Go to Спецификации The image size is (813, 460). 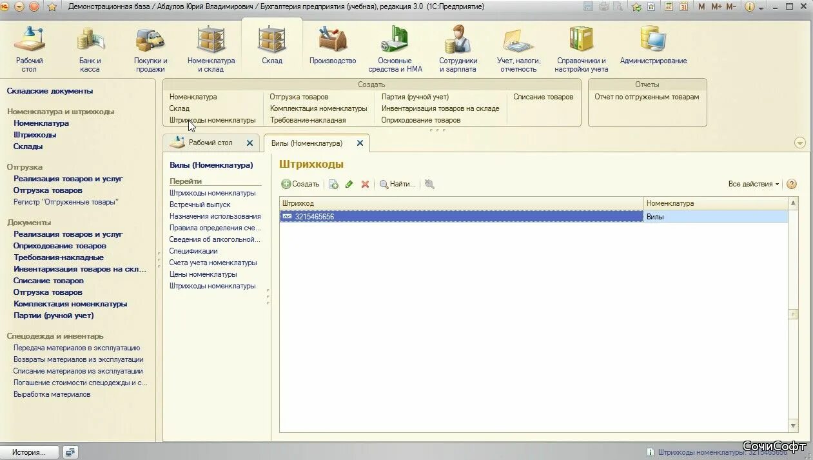point(193,251)
